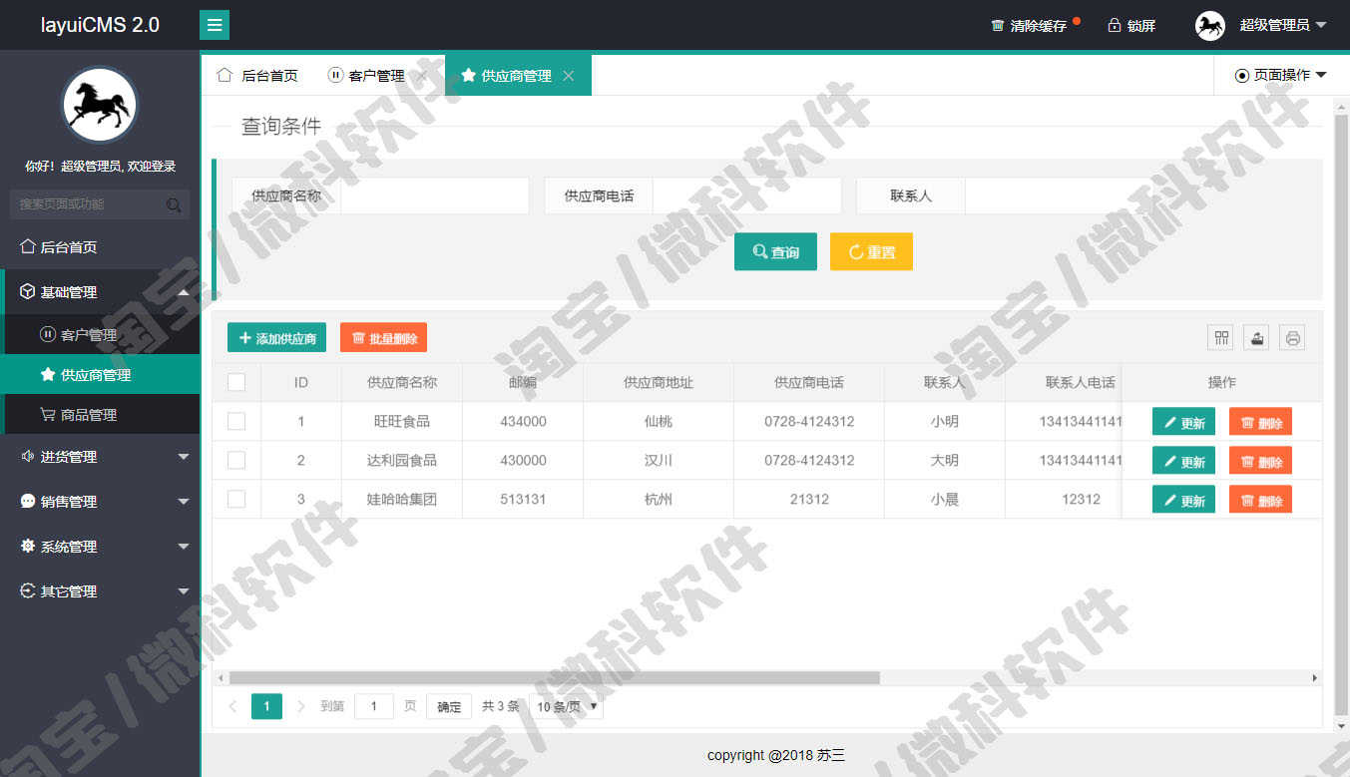Click the home icon beside 后台首页 in sidebar
Viewport: 1350px width, 777px height.
point(28,246)
